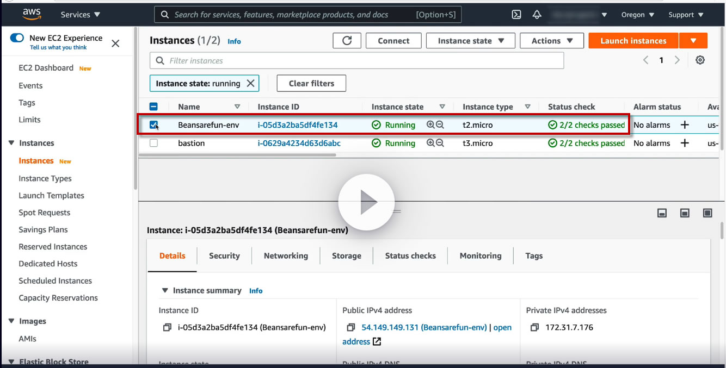The width and height of the screenshot is (726, 368).
Task: Zoom in icon for bastion state
Action: pos(430,144)
